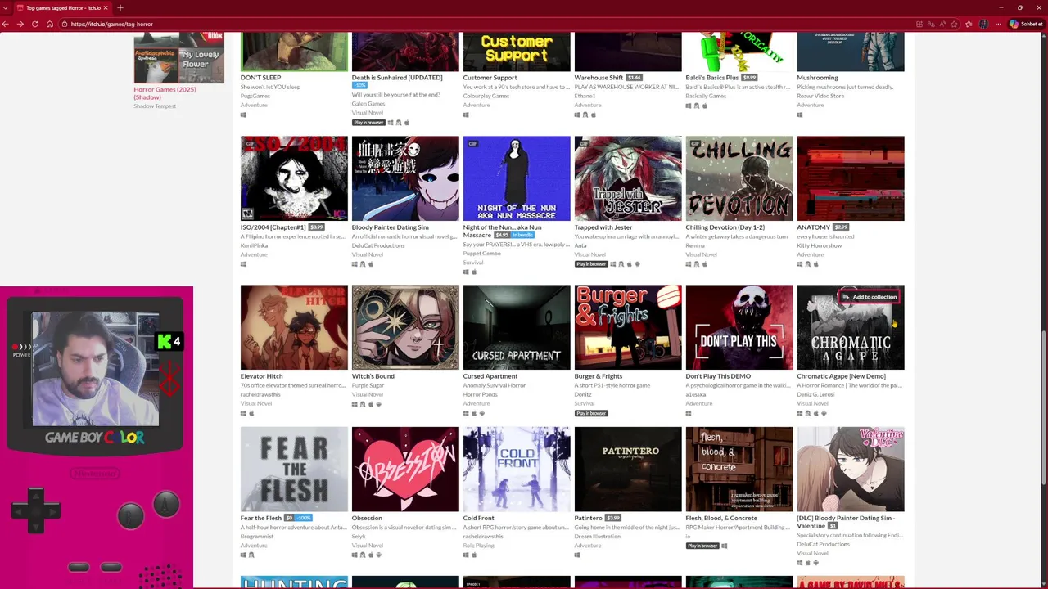Click the 'Chromatic Agape [New Demo]' title
The height and width of the screenshot is (589, 1048).
tap(842, 376)
